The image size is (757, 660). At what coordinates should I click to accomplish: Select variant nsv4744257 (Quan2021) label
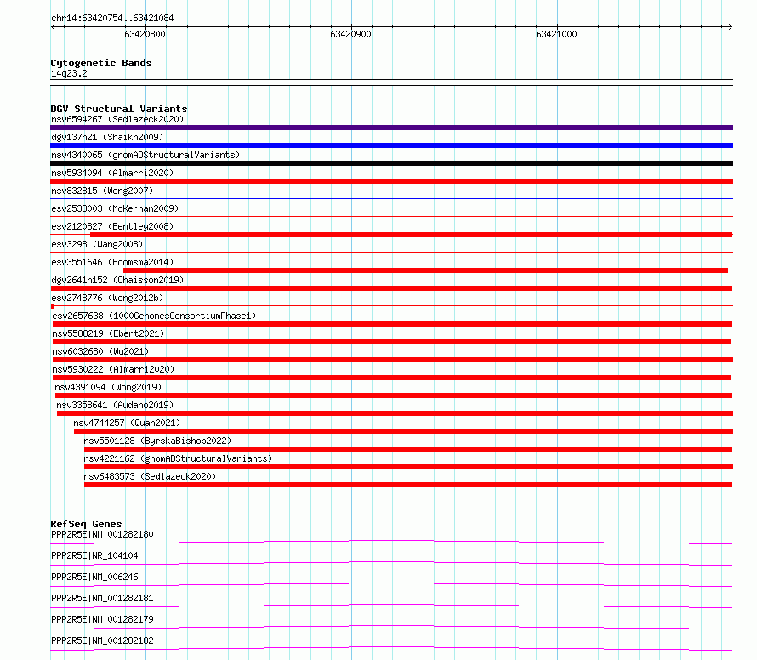(x=127, y=423)
